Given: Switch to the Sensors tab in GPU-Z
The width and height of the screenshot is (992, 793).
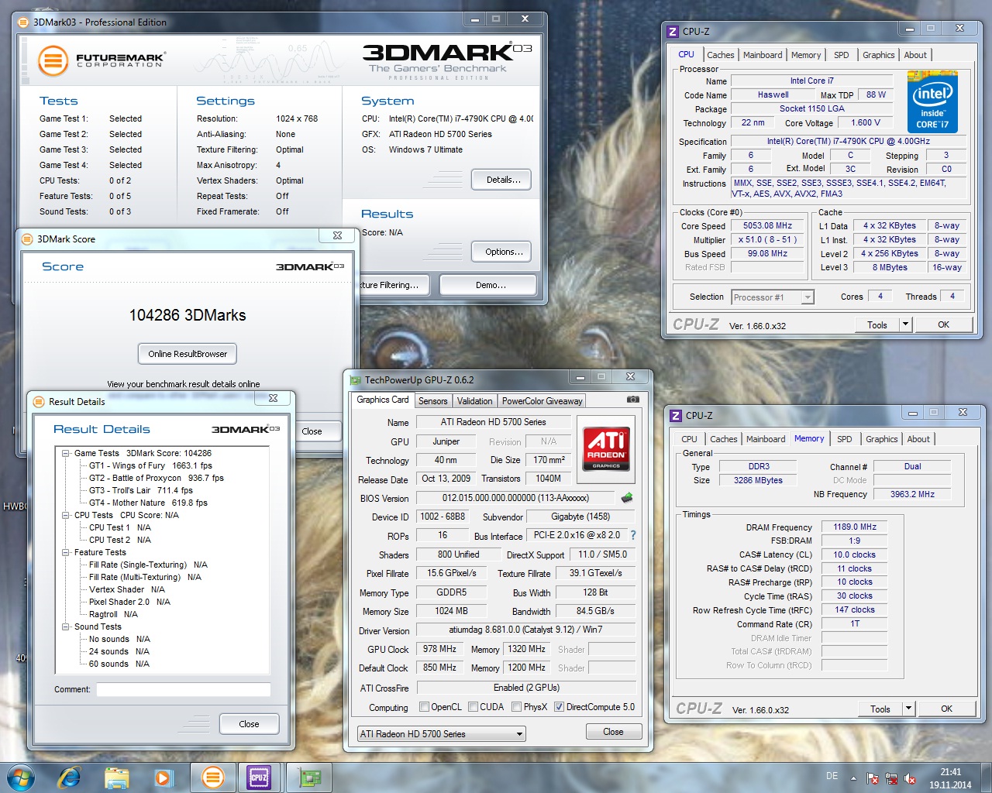Looking at the screenshot, I should (x=432, y=401).
